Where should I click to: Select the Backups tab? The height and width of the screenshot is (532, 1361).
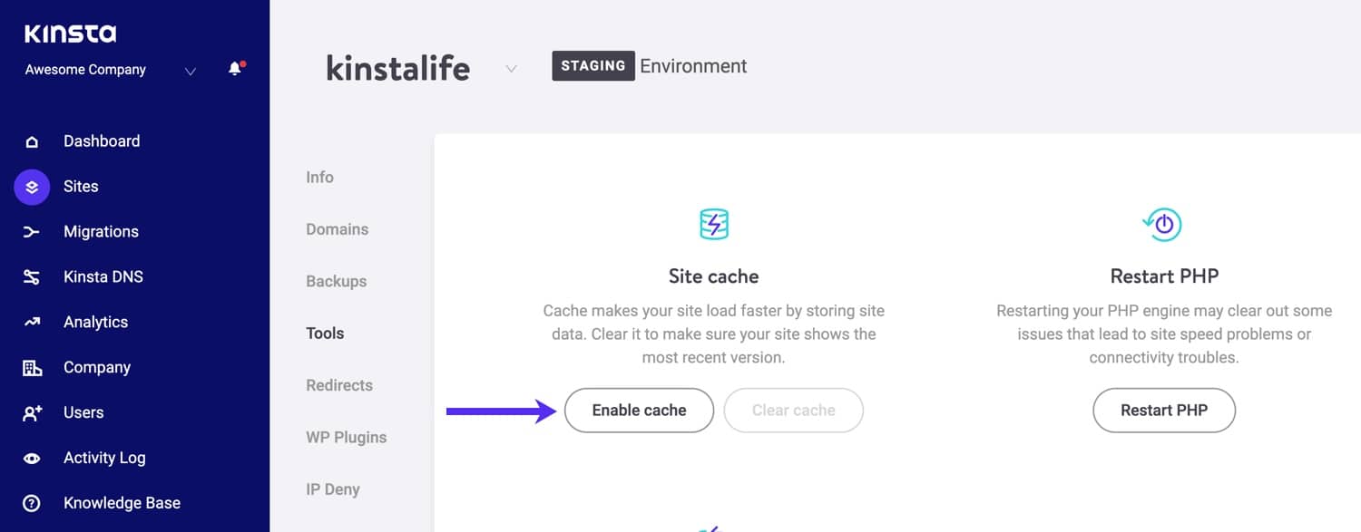pyautogui.click(x=336, y=281)
